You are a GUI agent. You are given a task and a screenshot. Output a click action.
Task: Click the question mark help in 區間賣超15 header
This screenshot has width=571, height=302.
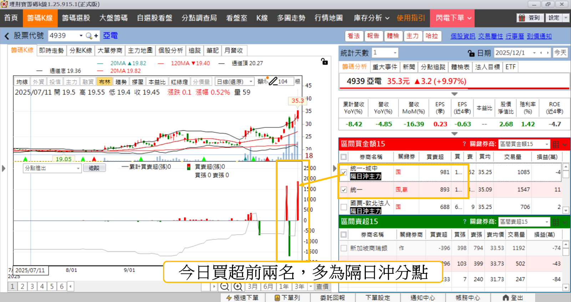point(465,222)
